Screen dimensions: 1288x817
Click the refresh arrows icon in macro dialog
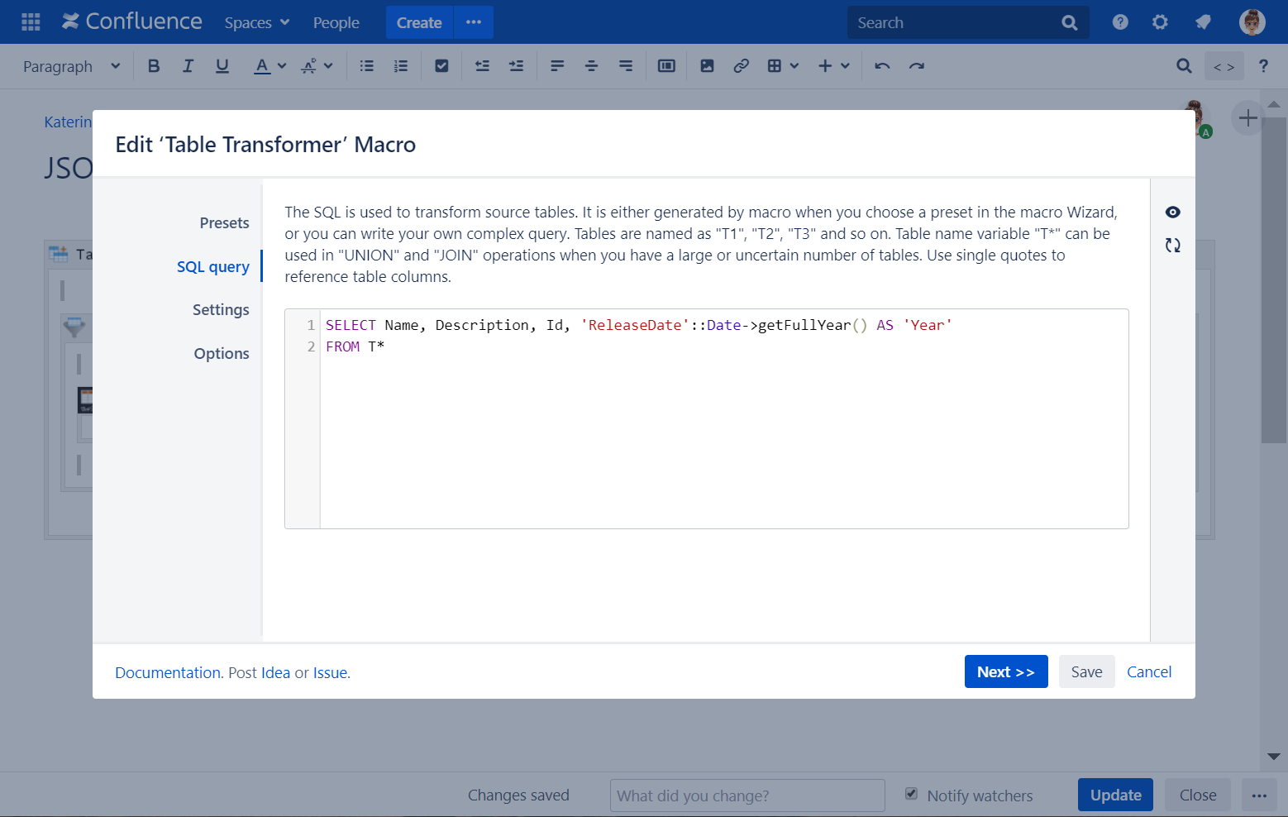pyautogui.click(x=1172, y=246)
